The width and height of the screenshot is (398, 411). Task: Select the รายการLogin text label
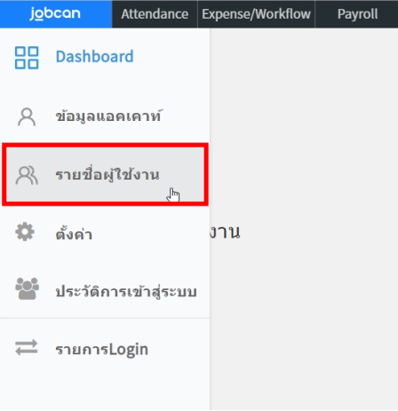point(102,349)
